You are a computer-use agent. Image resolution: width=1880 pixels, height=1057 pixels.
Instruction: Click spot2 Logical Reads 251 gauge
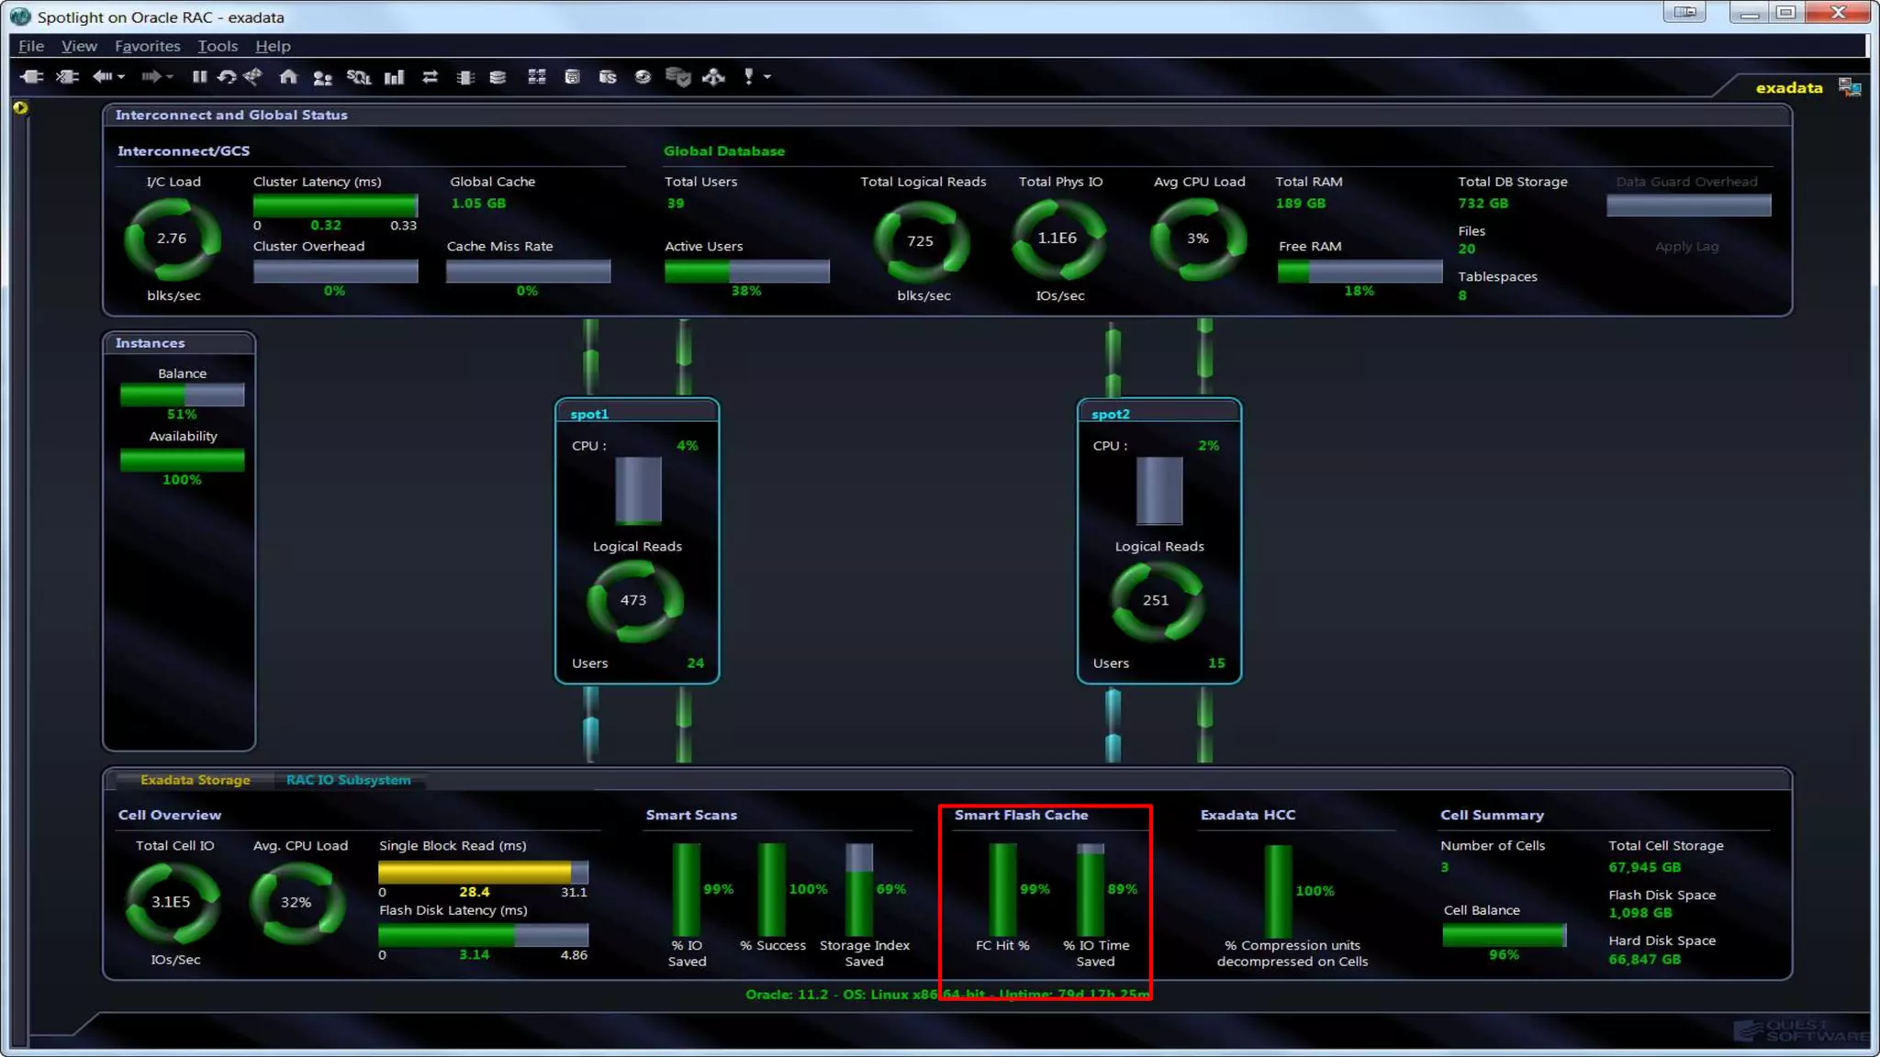(x=1157, y=601)
